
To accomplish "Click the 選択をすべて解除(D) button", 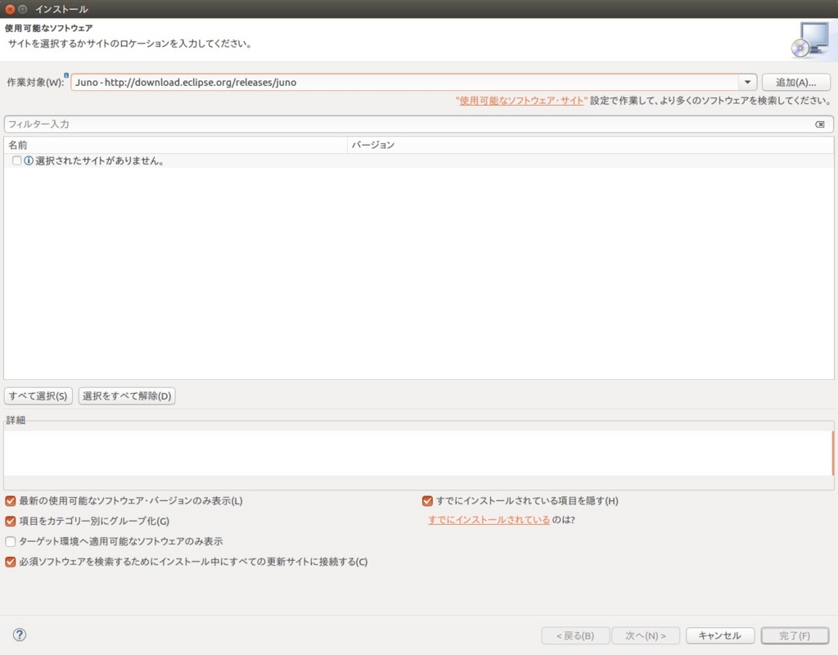I will [127, 395].
